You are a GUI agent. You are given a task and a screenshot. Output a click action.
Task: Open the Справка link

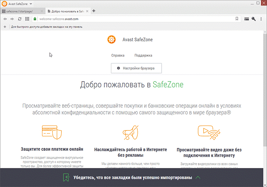pyautogui.click(x=118, y=55)
